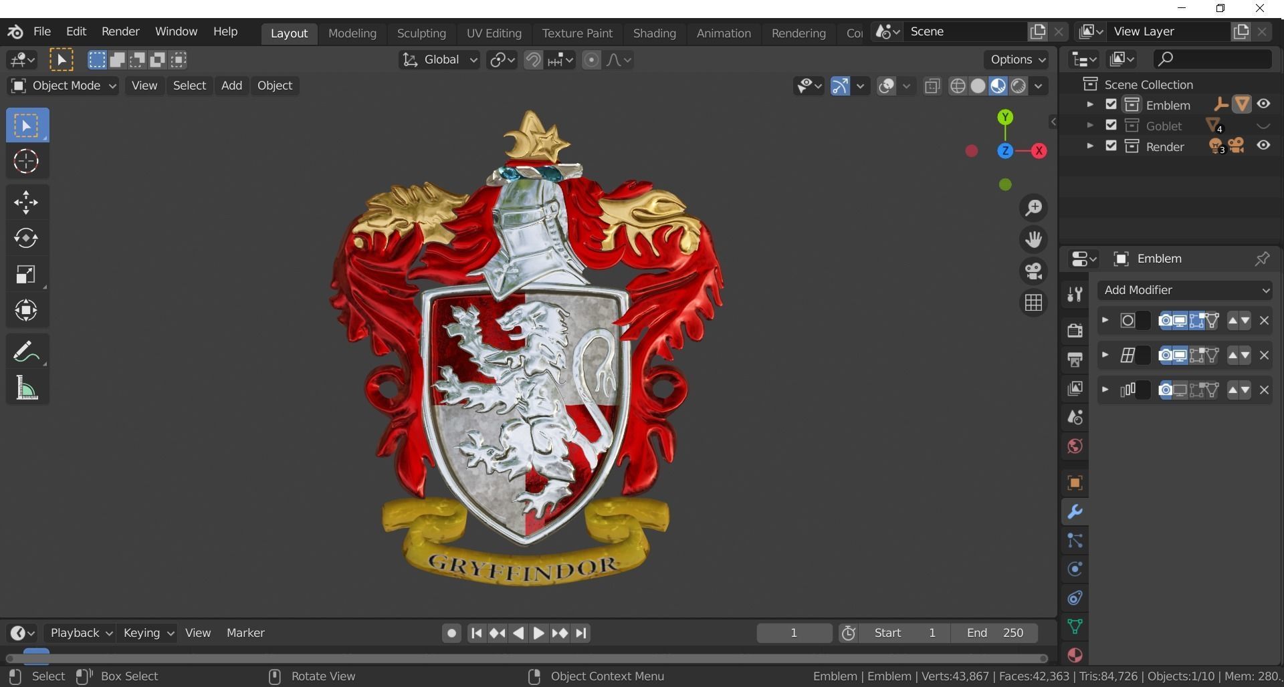Open the Physics properties tab
The width and height of the screenshot is (1284, 687).
[1075, 569]
